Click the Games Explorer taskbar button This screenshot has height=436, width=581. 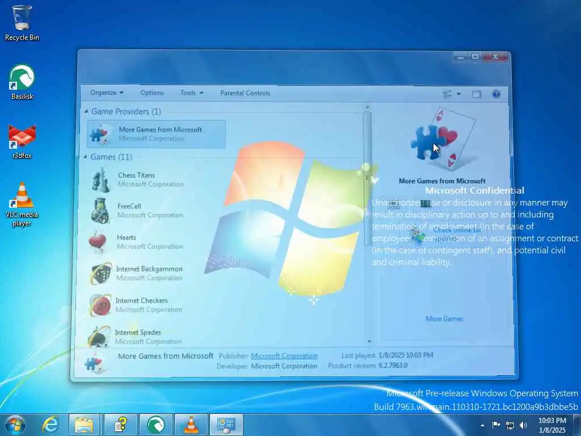coord(226,425)
